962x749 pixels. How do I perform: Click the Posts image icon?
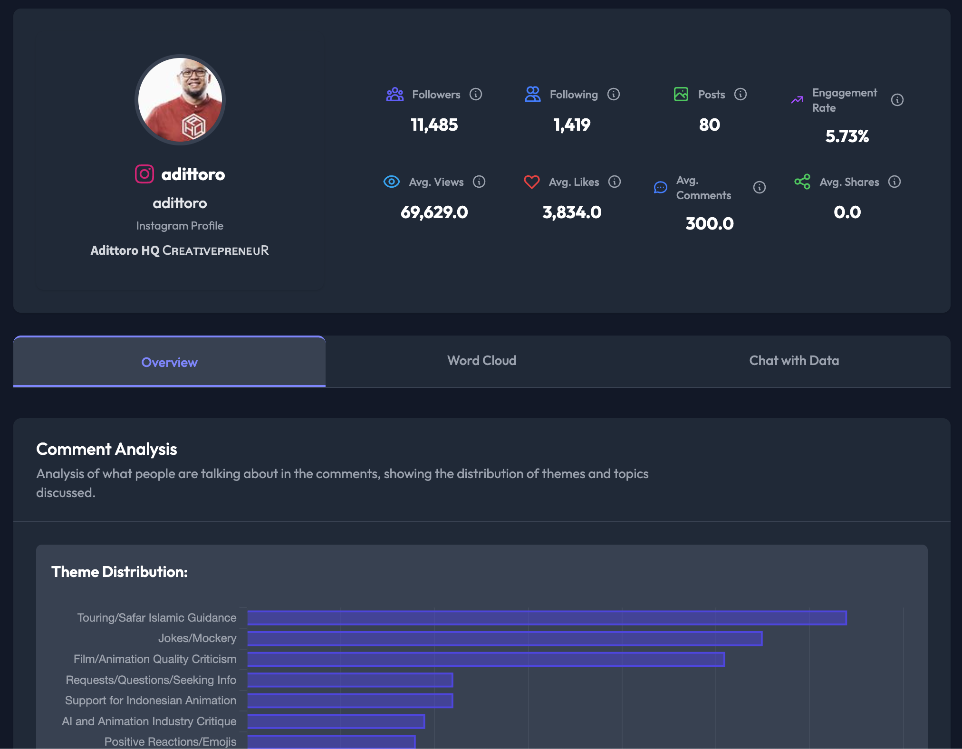click(681, 94)
